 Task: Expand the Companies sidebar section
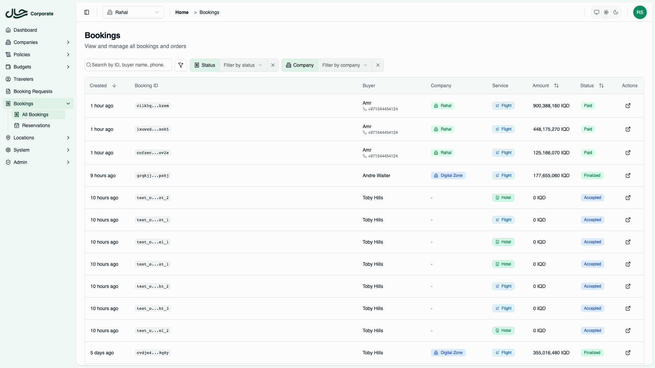(26, 42)
